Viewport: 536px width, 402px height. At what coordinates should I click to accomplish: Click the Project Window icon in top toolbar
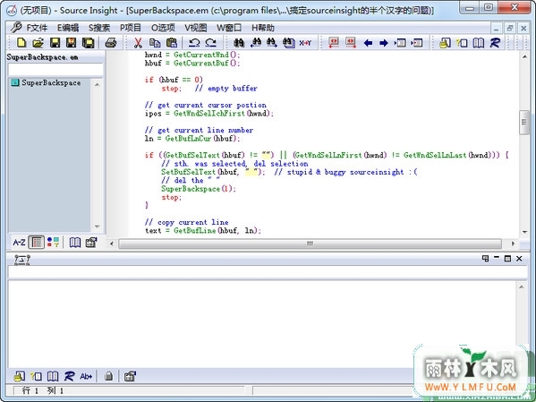pyautogui.click(x=445, y=43)
